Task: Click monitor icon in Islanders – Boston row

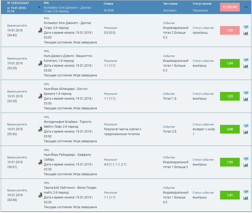Action: point(246,93)
